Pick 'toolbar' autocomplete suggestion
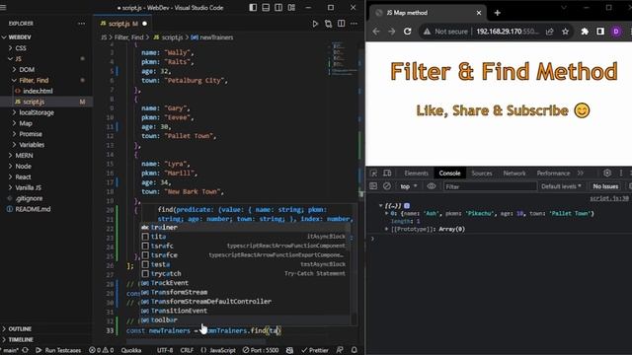This screenshot has width=632, height=355. point(245,319)
